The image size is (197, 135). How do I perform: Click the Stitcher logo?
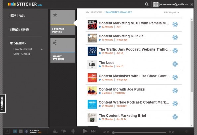point(25,4)
